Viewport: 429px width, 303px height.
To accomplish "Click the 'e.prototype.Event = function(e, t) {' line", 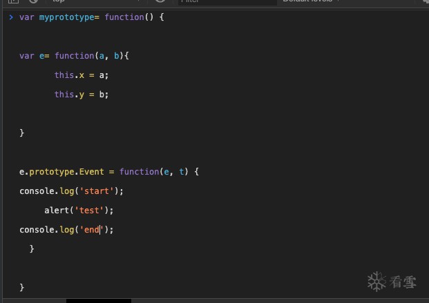I will 109,172.
